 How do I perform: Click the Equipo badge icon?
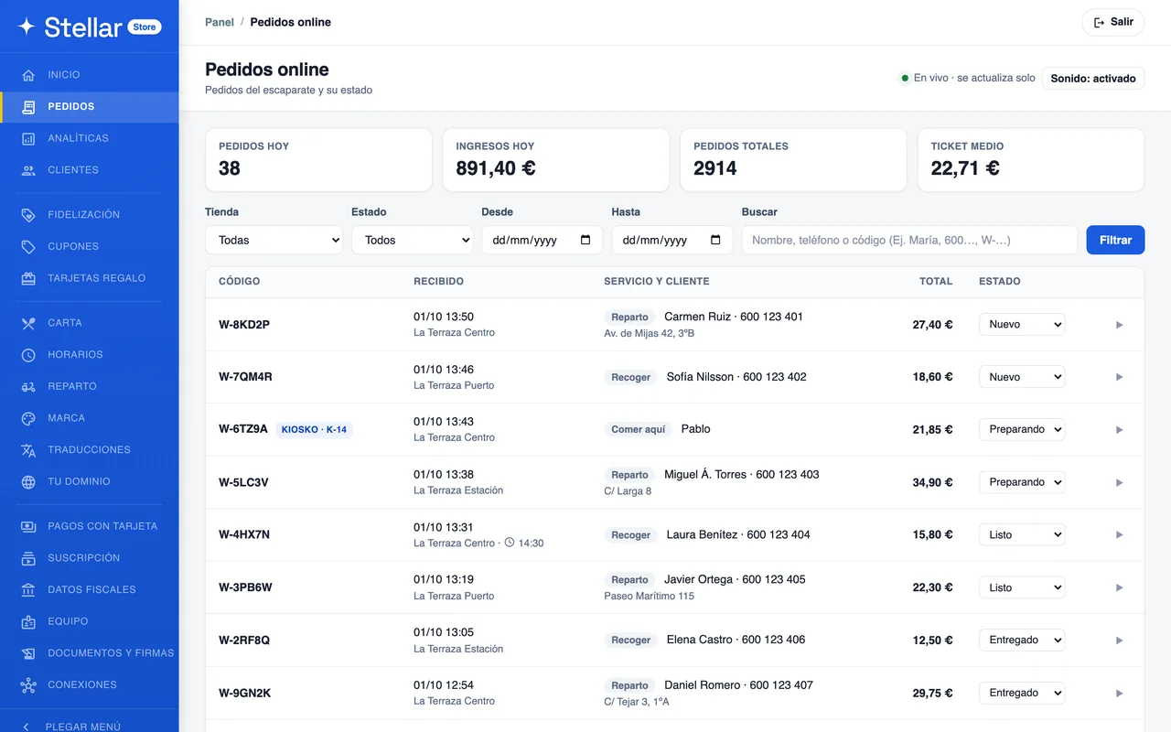28,621
